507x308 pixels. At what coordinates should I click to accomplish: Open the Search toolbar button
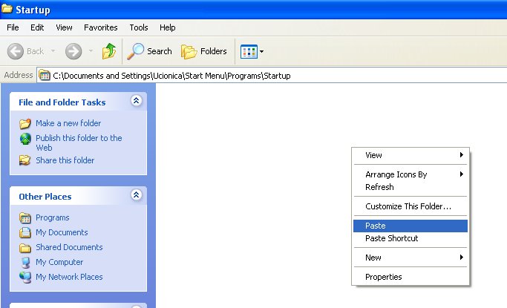(x=149, y=51)
